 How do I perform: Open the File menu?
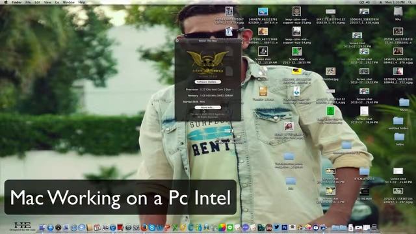[x=28, y=2]
